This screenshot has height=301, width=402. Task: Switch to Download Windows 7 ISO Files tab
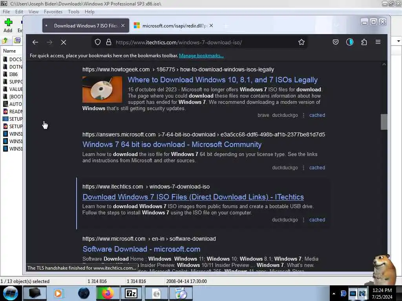(86, 25)
